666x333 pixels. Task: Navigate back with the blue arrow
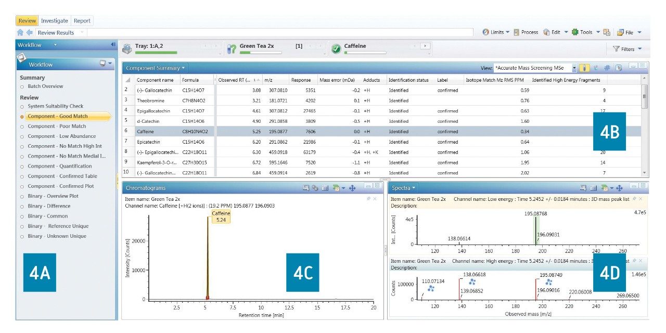pos(30,32)
